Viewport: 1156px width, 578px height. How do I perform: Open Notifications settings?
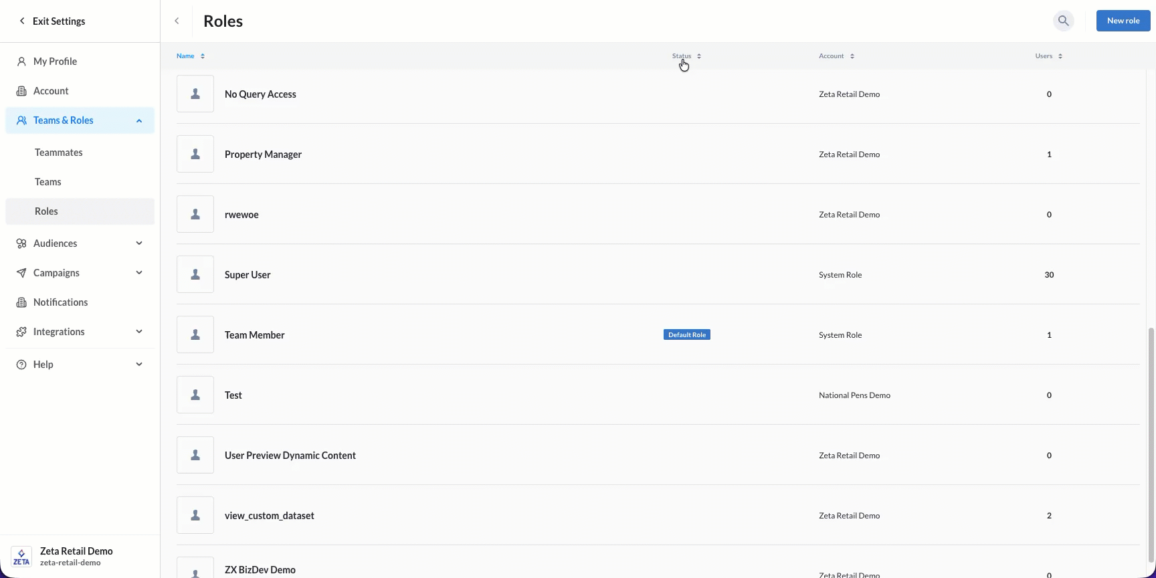[x=80, y=302]
